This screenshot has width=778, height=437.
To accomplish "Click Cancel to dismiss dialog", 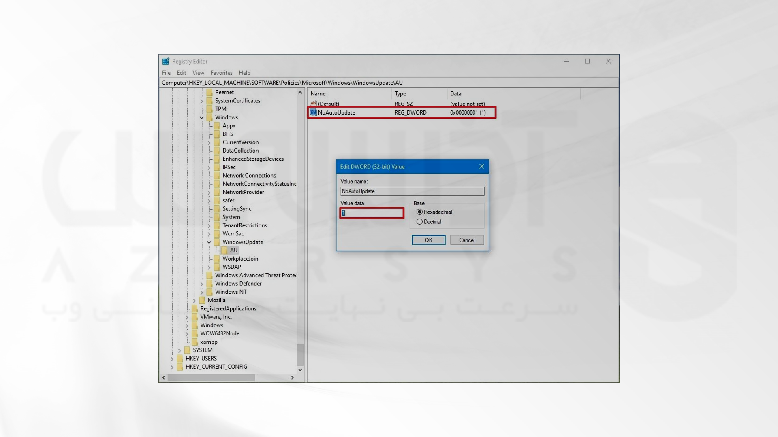I will click(466, 240).
